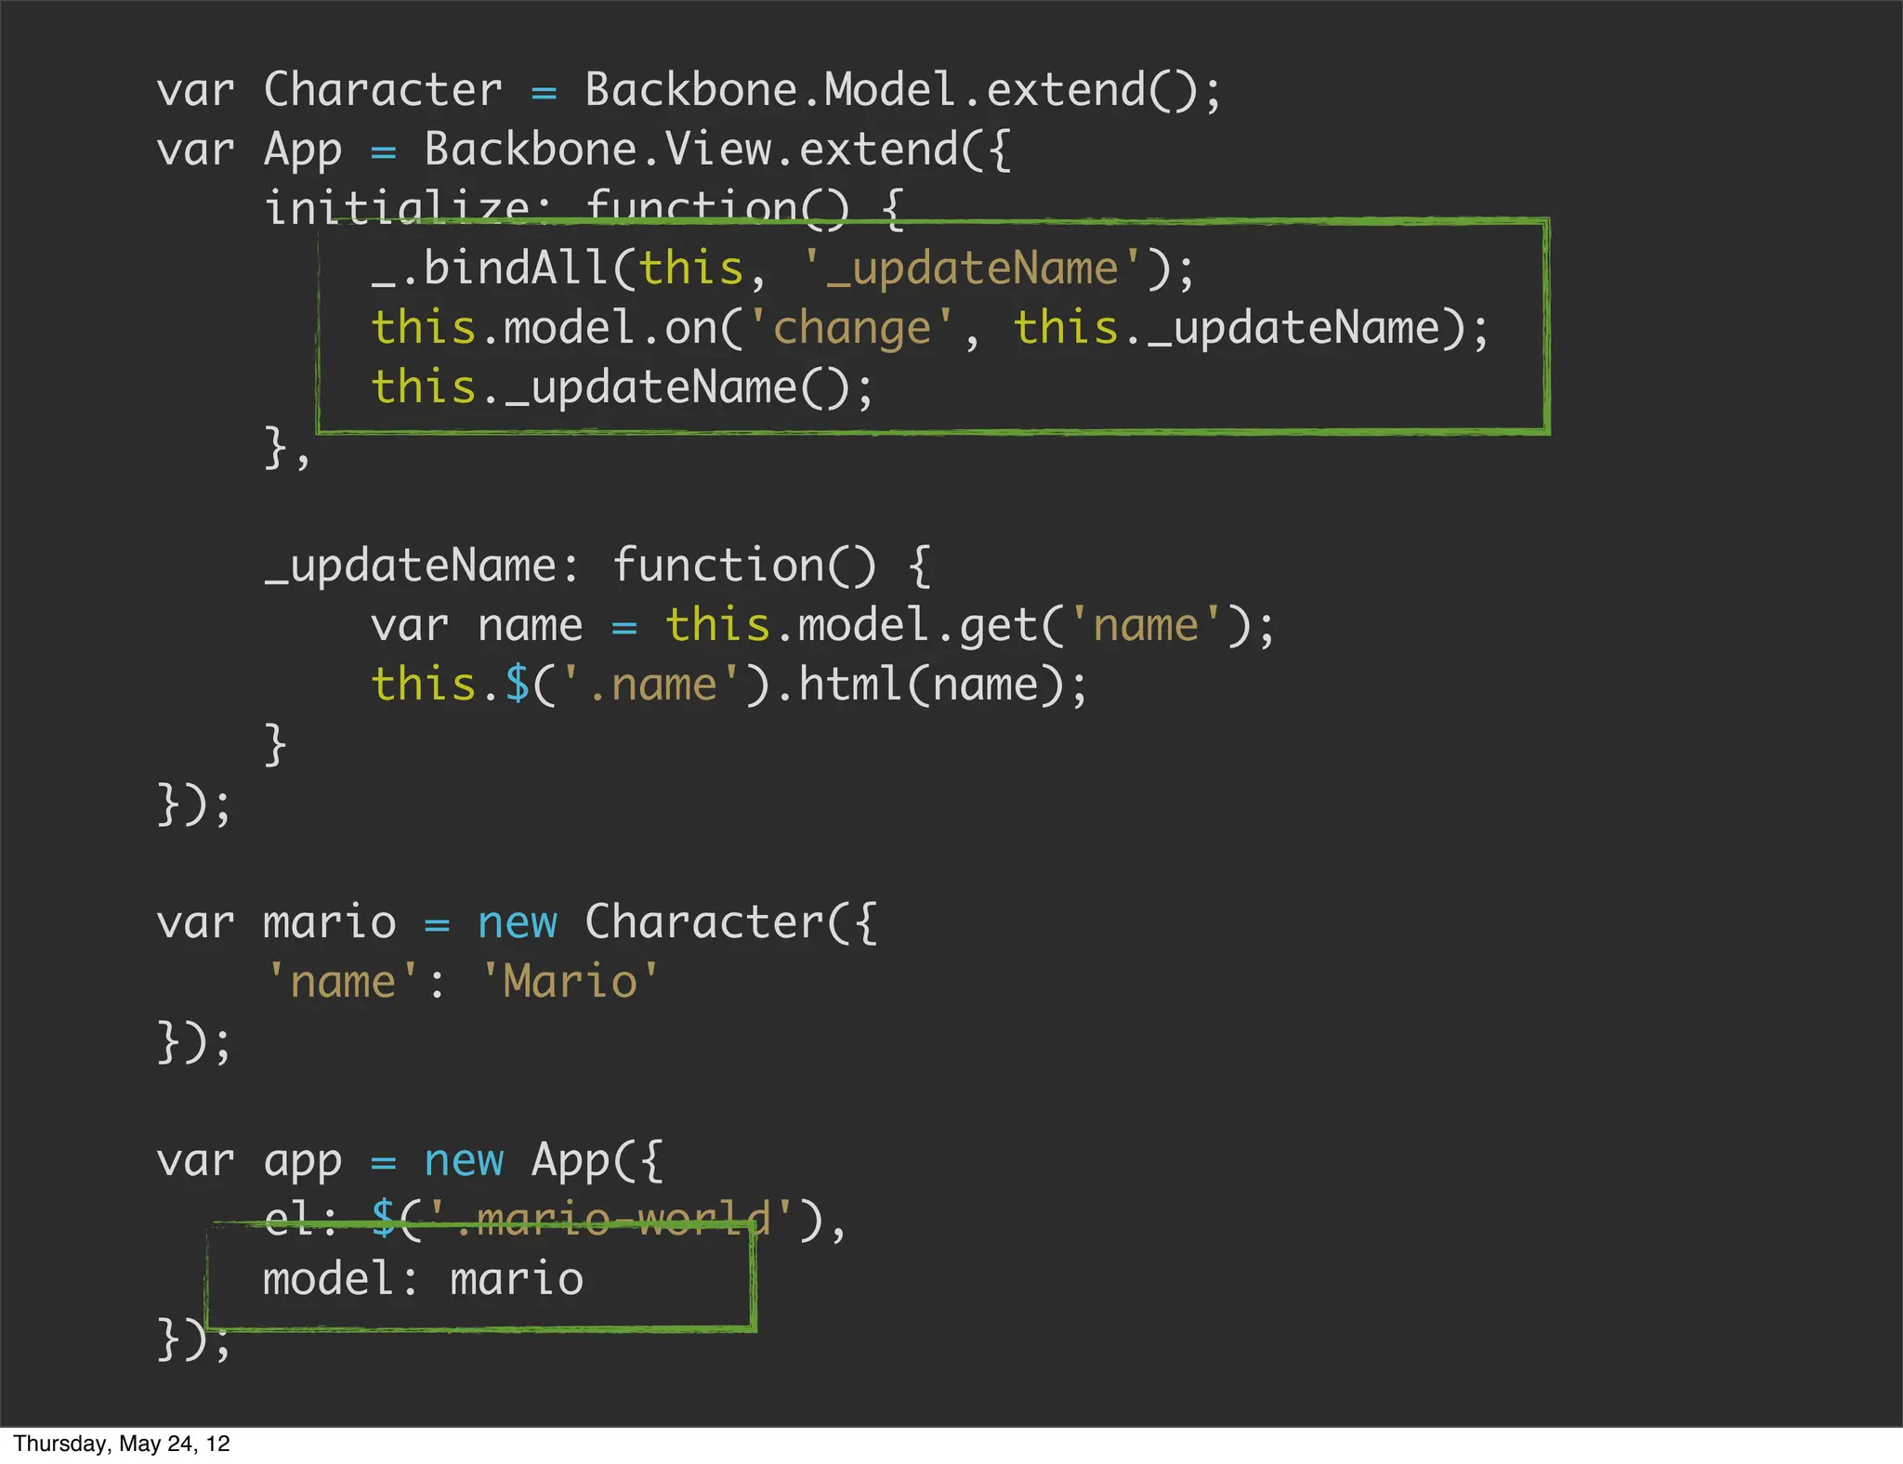Click the '_.bindAll' function call
1903x1464 pixels.
pos(490,269)
